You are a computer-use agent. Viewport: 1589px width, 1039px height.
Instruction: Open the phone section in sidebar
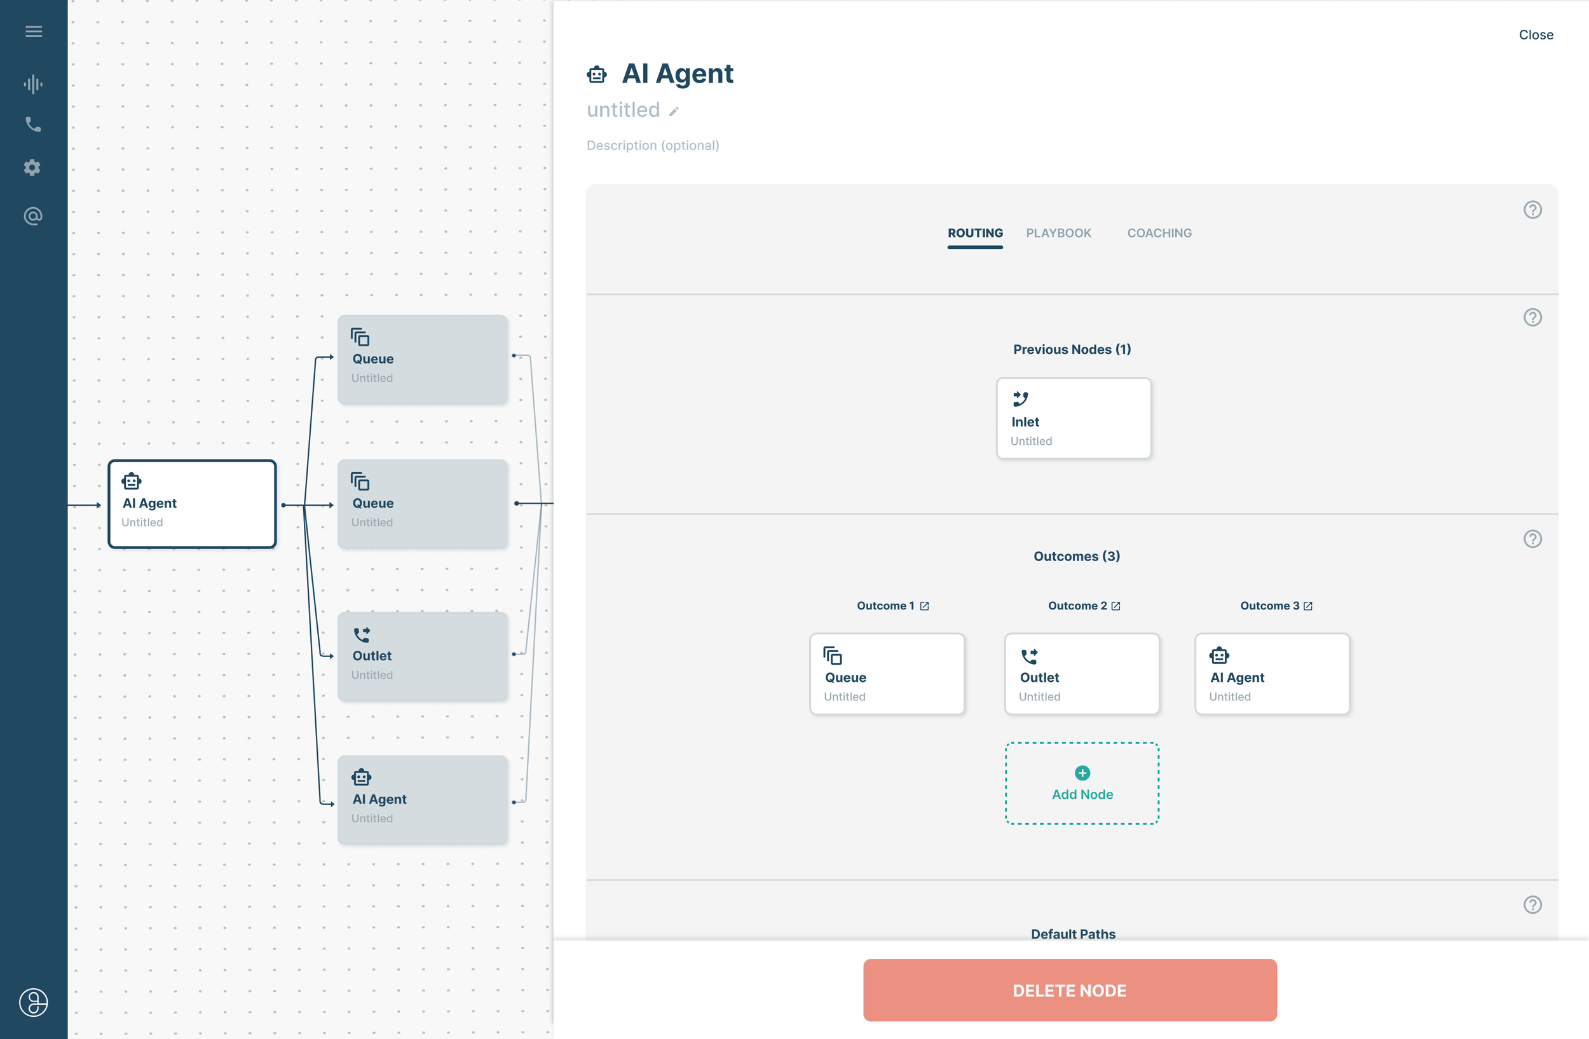point(34,124)
